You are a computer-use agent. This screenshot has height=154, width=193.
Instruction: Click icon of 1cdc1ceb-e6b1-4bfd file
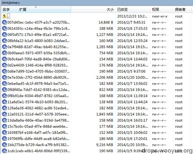4,151
